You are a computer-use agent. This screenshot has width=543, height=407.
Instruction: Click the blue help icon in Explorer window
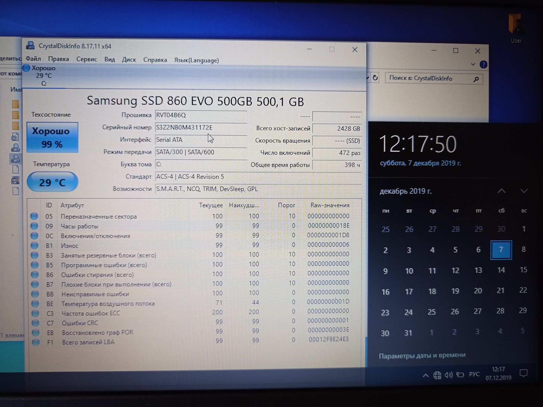pyautogui.click(x=483, y=65)
